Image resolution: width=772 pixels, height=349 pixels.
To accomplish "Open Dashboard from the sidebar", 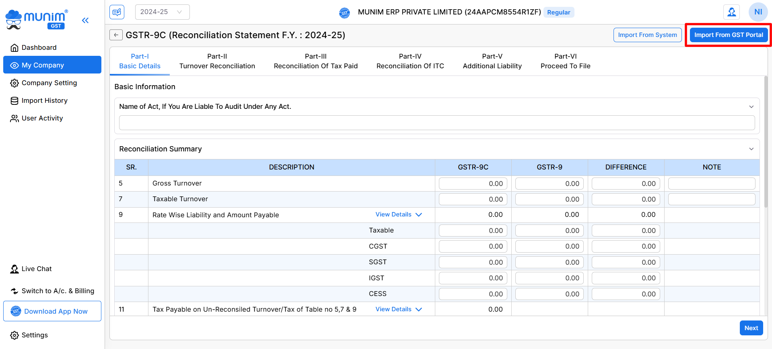I will (x=52, y=47).
